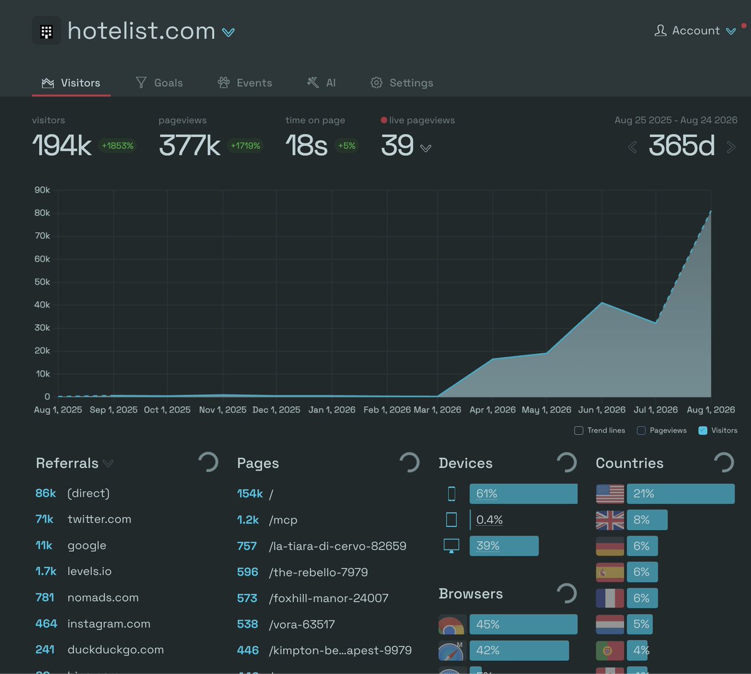Switch to the Goals tab

coord(159,83)
